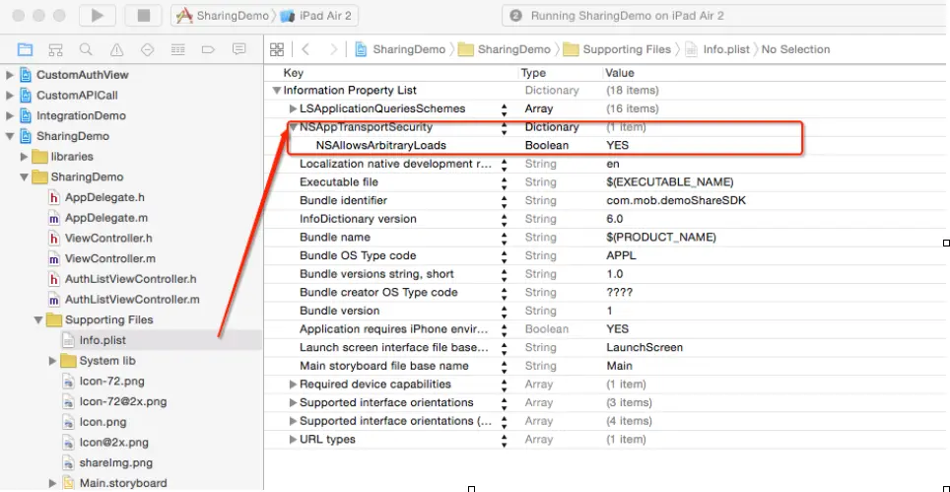Image resolution: width=950 pixels, height=492 pixels.
Task: Expand the Main.storyboard item
Action: (x=52, y=483)
